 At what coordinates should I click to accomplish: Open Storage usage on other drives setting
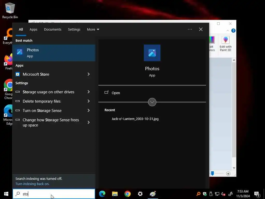(48, 92)
